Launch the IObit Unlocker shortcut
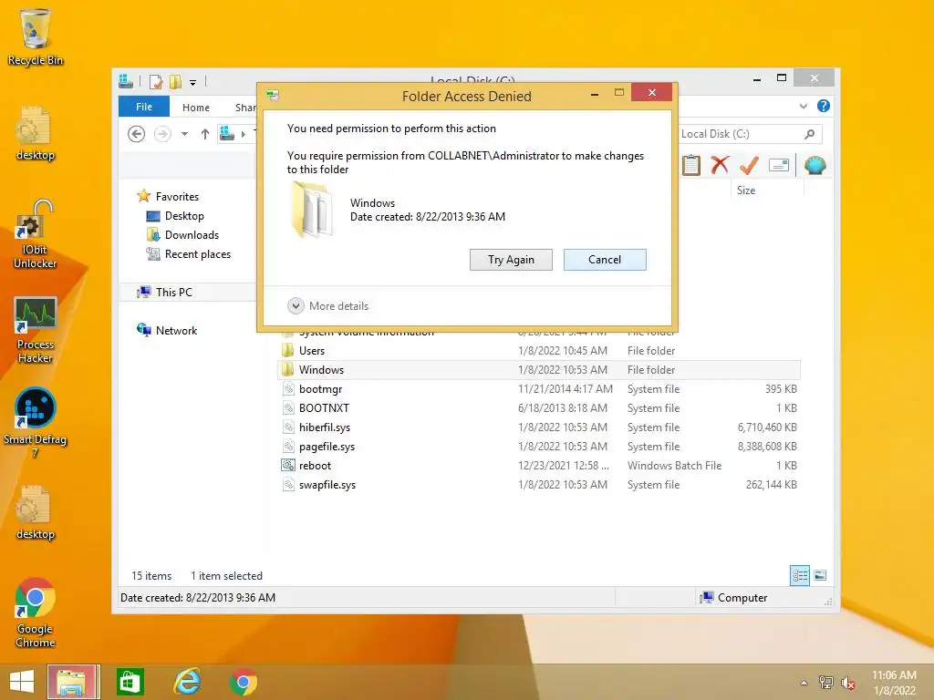The image size is (934, 700). 35,234
